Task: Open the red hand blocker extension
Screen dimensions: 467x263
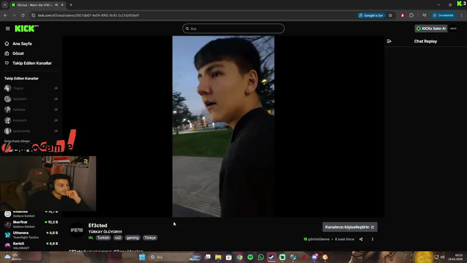Action: [x=402, y=15]
